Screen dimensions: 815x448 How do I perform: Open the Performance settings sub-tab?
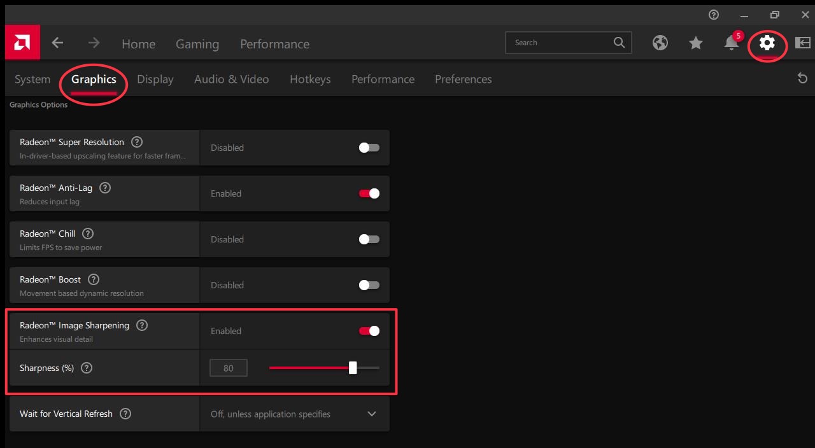[x=383, y=79]
